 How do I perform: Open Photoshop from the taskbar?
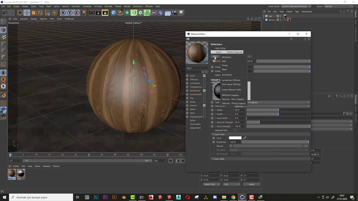coord(96,197)
